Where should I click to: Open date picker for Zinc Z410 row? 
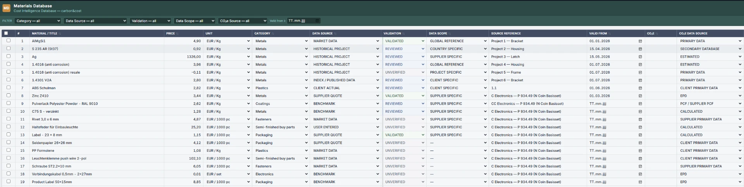(640, 96)
